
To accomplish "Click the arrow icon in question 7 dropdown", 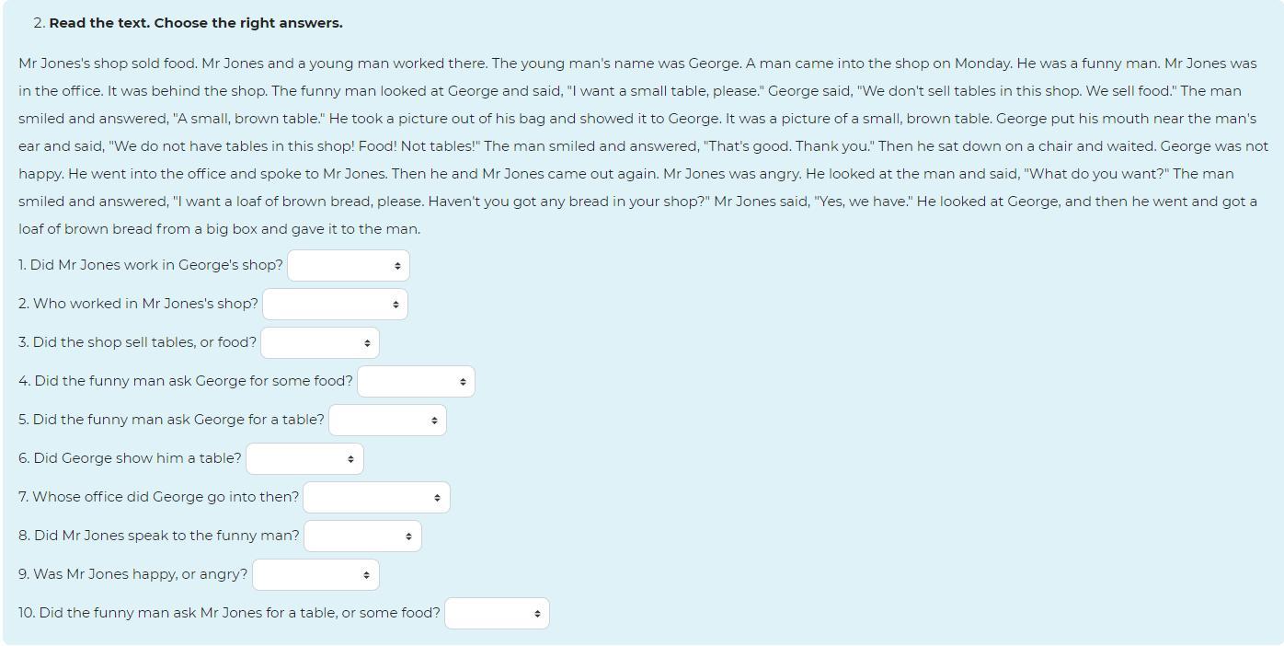I will pos(437,497).
